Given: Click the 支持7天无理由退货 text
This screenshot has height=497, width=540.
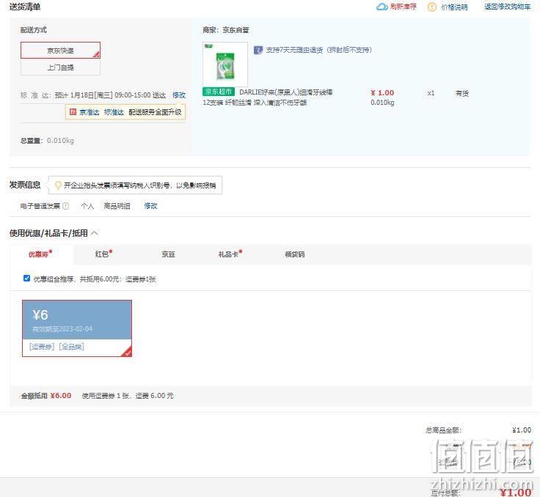Looking at the screenshot, I should point(319,50).
